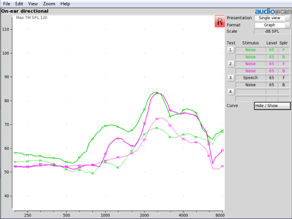Open the Format Graph dropdown
292x219 pixels.
coord(272,25)
